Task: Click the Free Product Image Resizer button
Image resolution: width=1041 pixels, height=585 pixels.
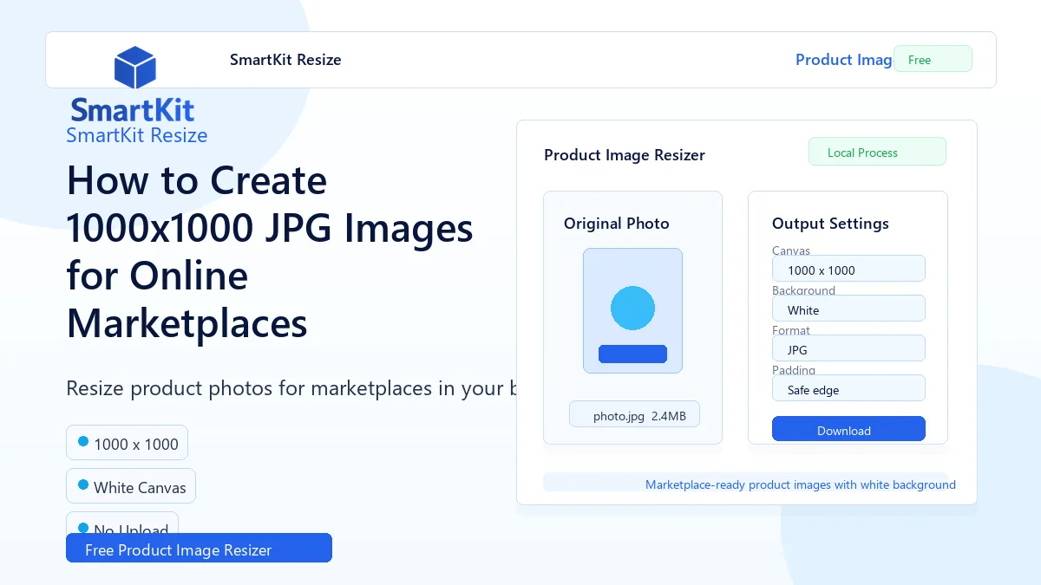Action: coord(199,548)
